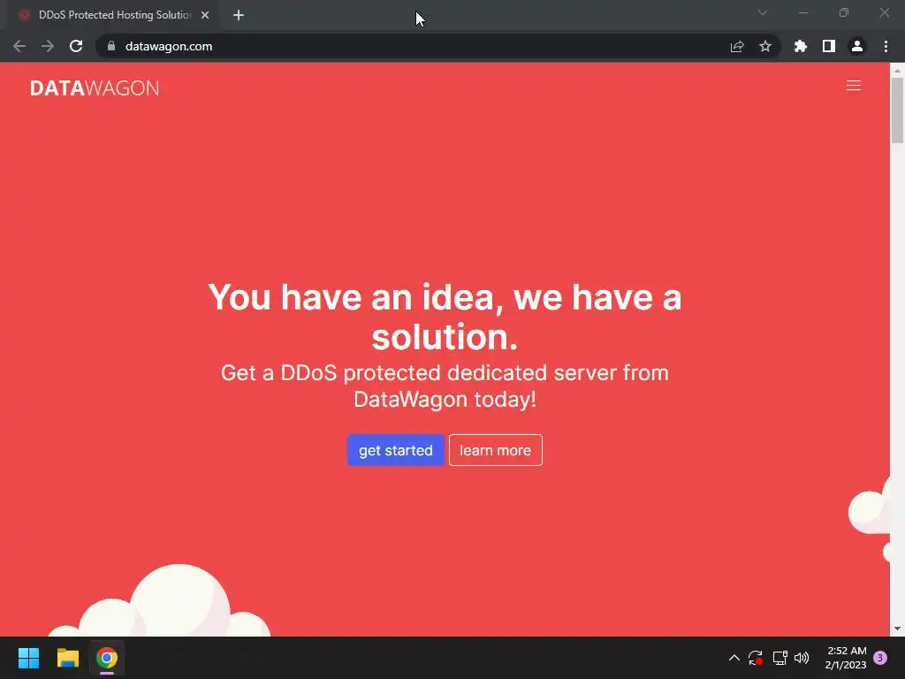Viewport: 905px width, 679px height.
Task: Share this page icon
Action: [737, 46]
